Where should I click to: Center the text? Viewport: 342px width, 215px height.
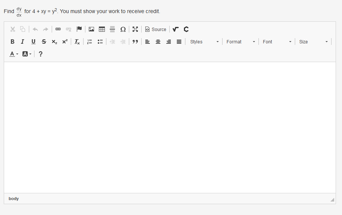(158, 42)
